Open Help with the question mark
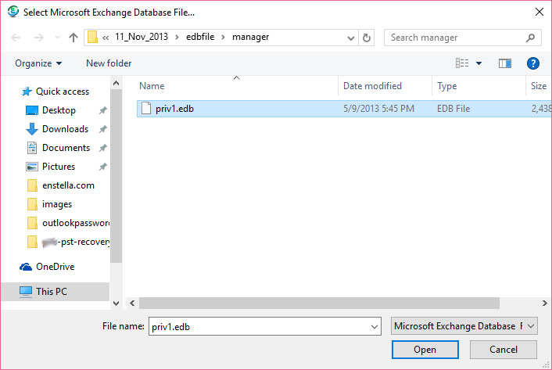The image size is (552, 370). 533,63
